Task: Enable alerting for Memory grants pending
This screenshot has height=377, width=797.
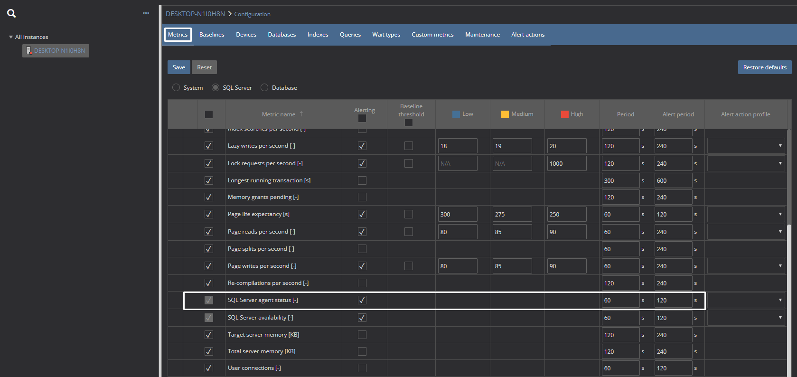Action: pos(362,197)
